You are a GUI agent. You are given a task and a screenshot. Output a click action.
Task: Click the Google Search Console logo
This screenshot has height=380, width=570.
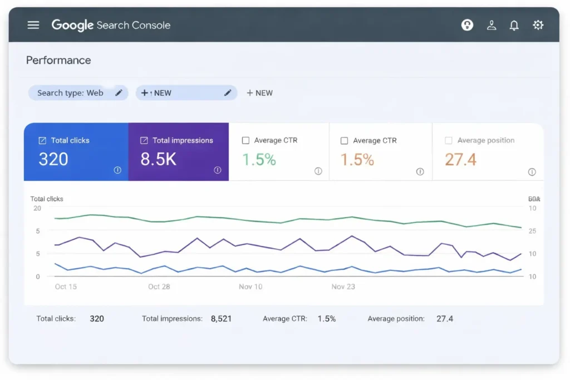[x=111, y=25]
